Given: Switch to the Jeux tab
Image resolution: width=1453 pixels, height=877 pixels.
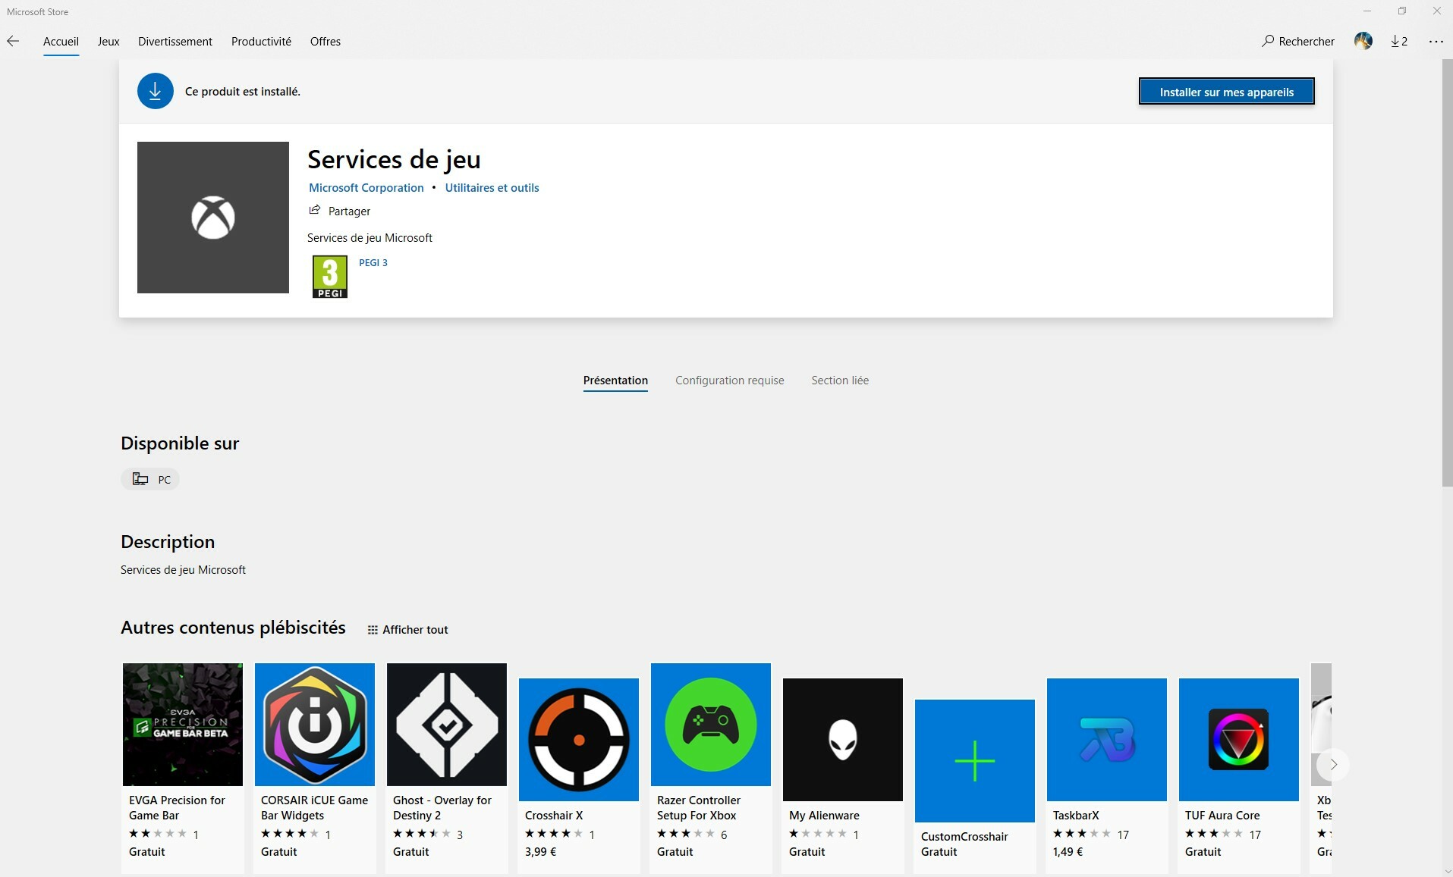Looking at the screenshot, I should pos(109,41).
